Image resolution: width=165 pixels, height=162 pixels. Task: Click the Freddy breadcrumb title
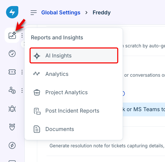(101, 13)
